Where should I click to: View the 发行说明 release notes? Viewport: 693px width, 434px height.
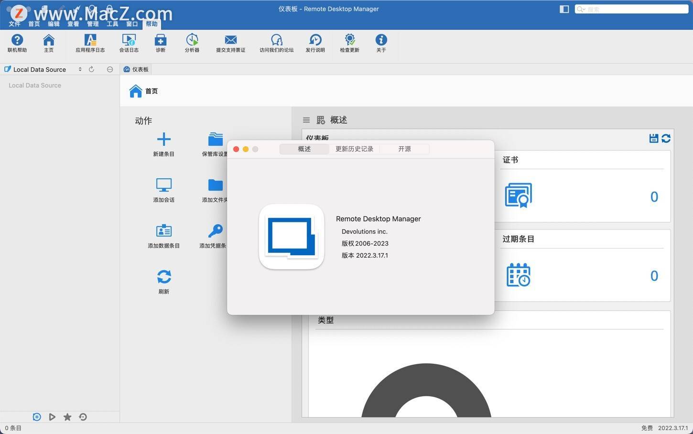[315, 40]
